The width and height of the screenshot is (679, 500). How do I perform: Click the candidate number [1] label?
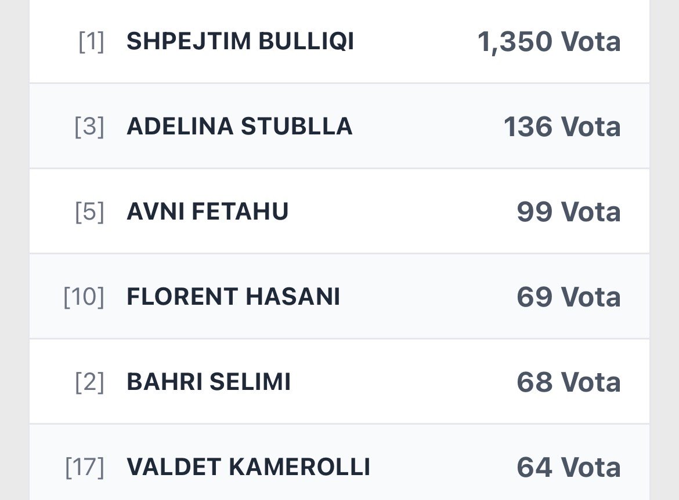pyautogui.click(x=91, y=42)
